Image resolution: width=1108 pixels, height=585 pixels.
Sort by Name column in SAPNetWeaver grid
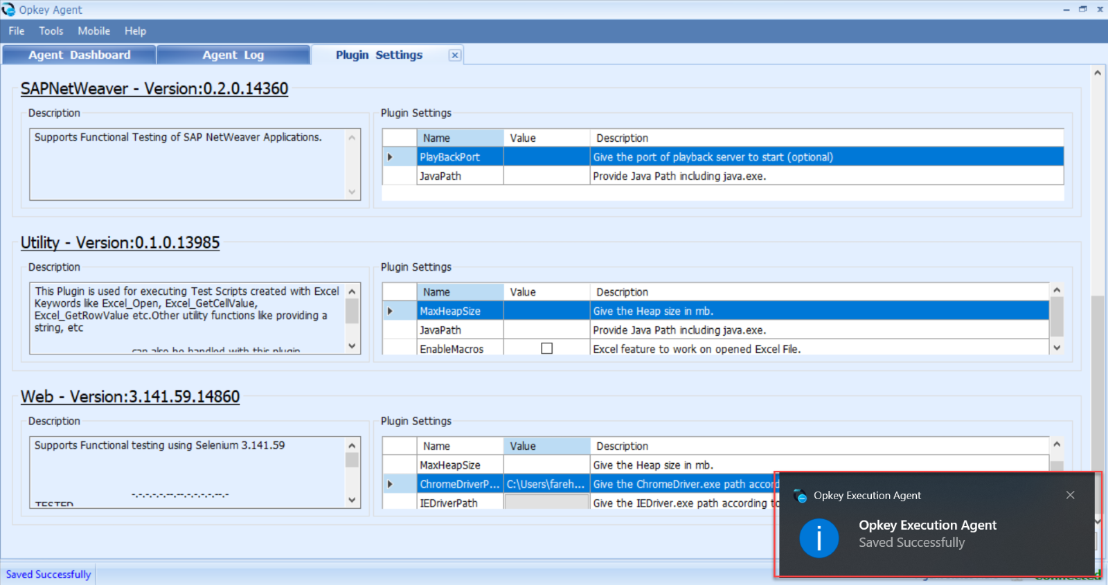(x=460, y=138)
